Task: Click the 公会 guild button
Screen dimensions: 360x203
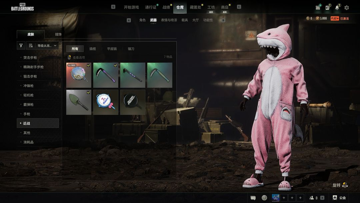Action: click(x=339, y=198)
